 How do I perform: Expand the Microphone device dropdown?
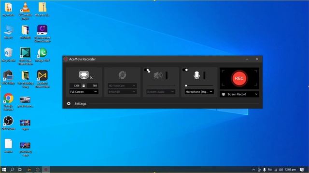point(199,92)
